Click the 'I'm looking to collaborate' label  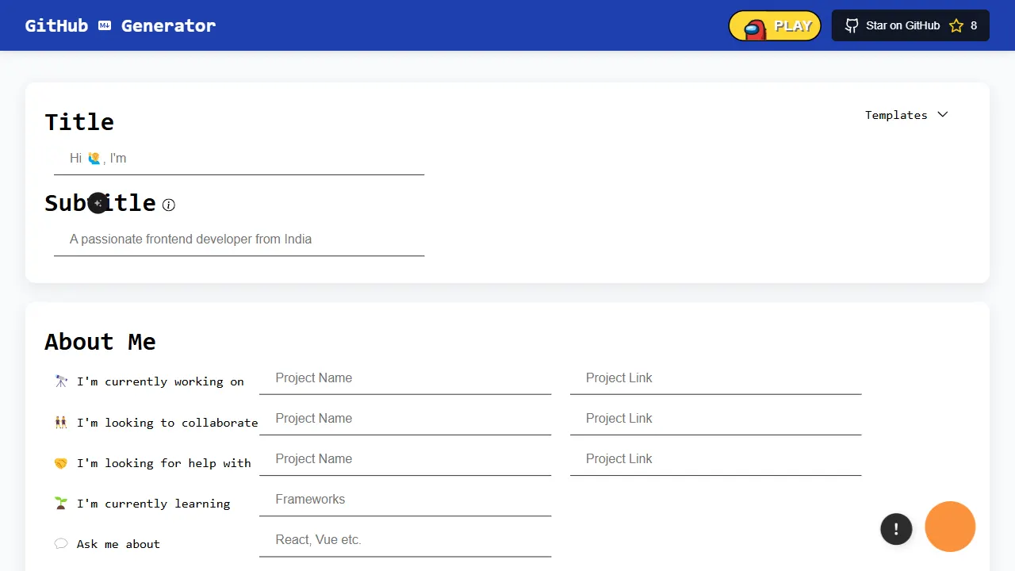tap(167, 423)
